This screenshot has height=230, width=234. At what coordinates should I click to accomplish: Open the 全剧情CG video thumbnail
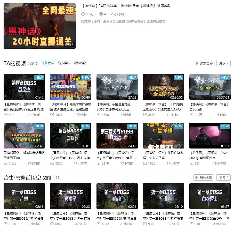(163, 87)
